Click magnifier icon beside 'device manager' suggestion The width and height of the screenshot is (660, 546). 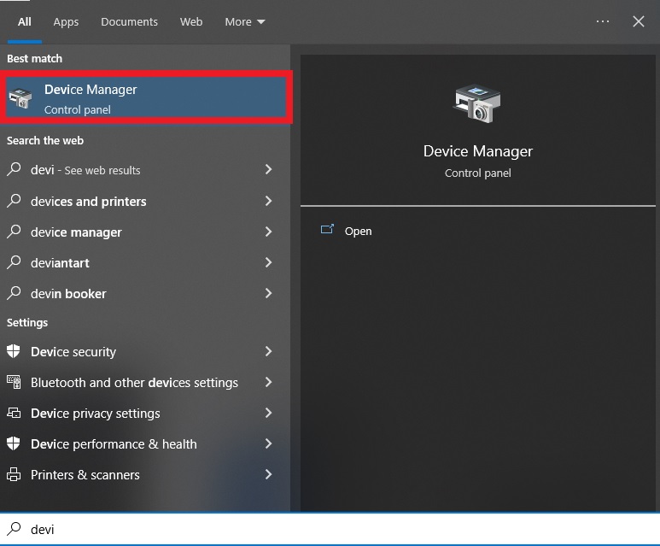[x=14, y=231]
